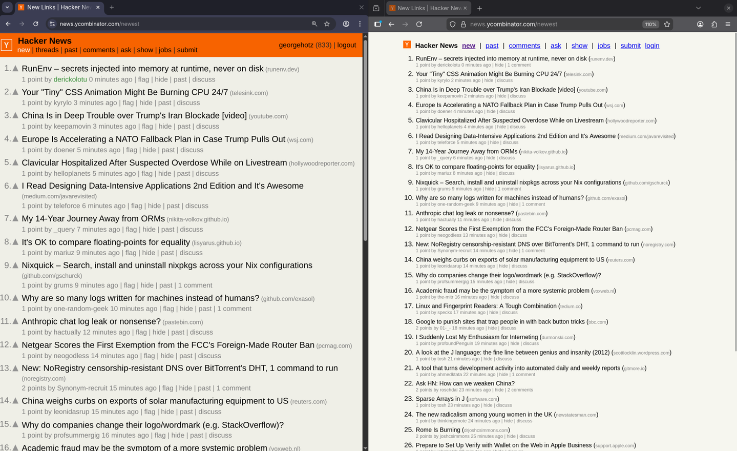The height and width of the screenshot is (451, 737).
Task: Reset the 110% zoom badge in Firefox
Action: click(x=650, y=24)
